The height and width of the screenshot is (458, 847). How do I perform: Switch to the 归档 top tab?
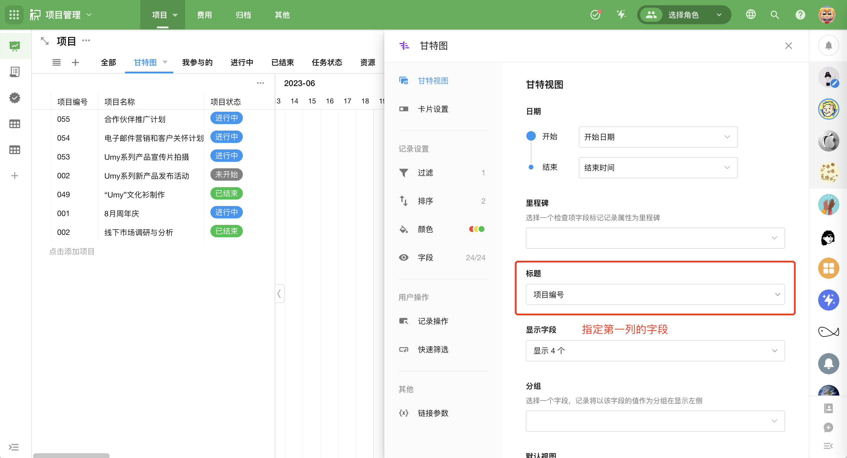coord(243,15)
